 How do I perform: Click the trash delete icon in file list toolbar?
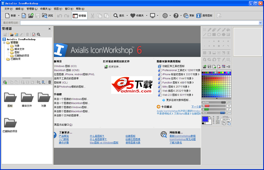(x=50, y=82)
